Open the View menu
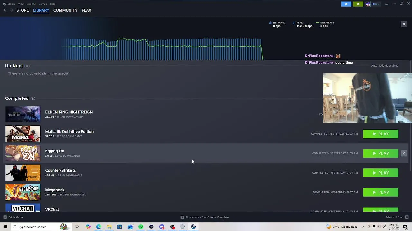The height and width of the screenshot is (231, 412). tap(21, 4)
